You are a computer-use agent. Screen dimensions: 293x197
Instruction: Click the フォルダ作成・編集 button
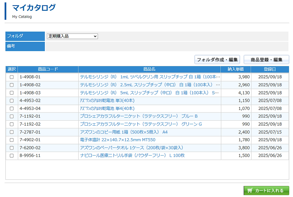217,60
